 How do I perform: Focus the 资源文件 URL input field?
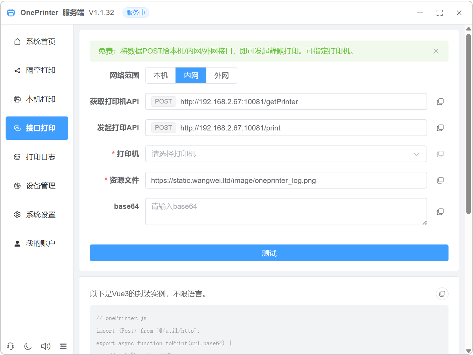[x=286, y=180]
